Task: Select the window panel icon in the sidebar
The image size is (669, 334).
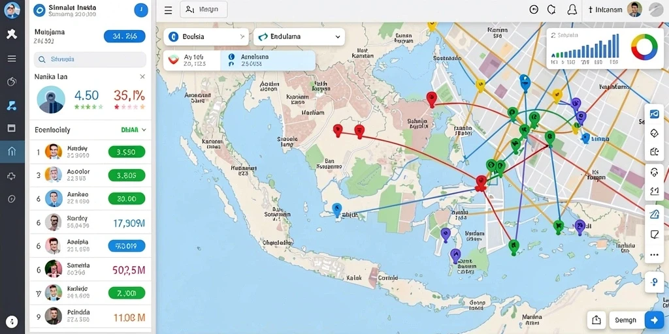Action: 12,129
